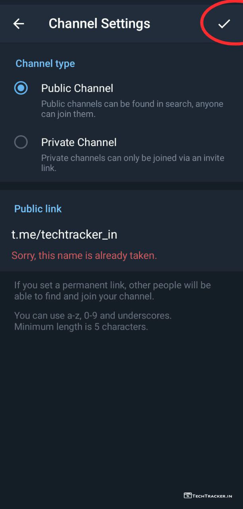This screenshot has height=509, width=243.
Task: Tap the Channel Settings title
Action: pos(99,24)
